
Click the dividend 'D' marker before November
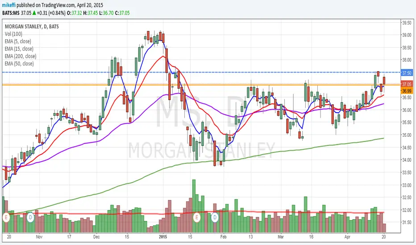click(30, 218)
